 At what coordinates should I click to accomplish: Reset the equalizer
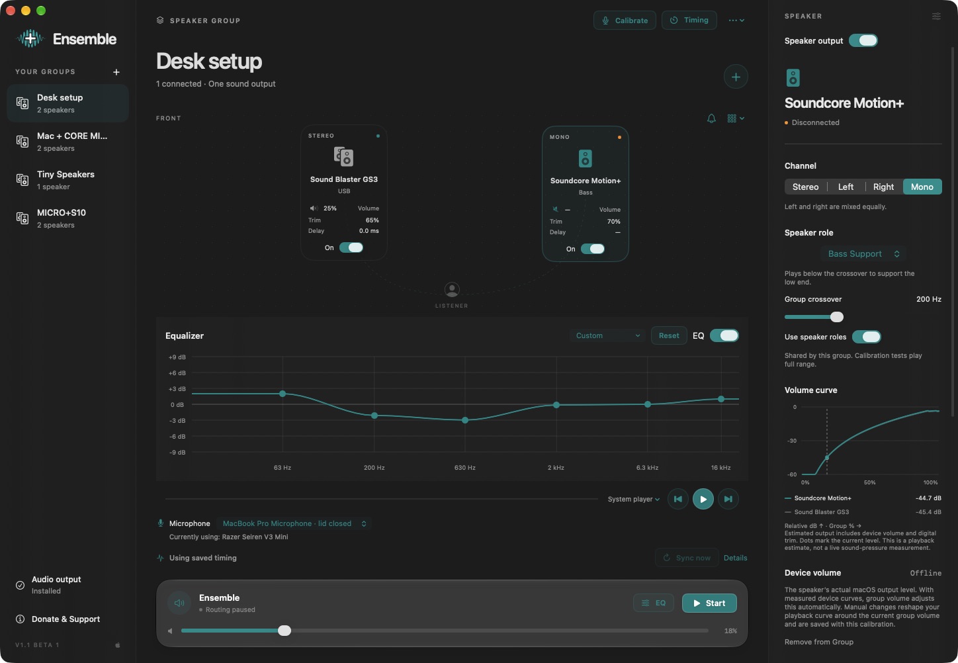(x=668, y=335)
